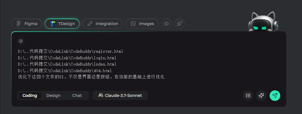Open the Claude-3.7-Sonnet model selector
Screen dimensions: 302x114
120,95
